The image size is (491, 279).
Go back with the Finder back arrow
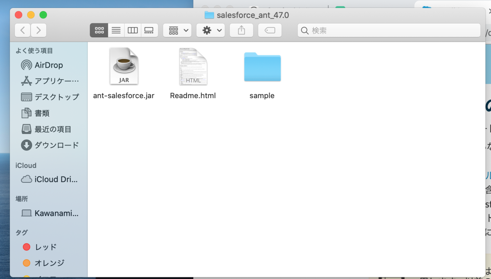tap(23, 30)
